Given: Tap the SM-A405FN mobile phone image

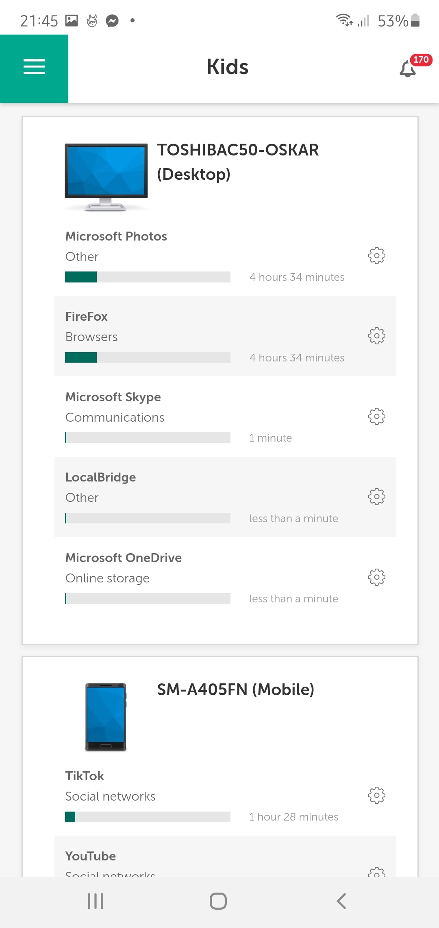Looking at the screenshot, I should click(106, 717).
